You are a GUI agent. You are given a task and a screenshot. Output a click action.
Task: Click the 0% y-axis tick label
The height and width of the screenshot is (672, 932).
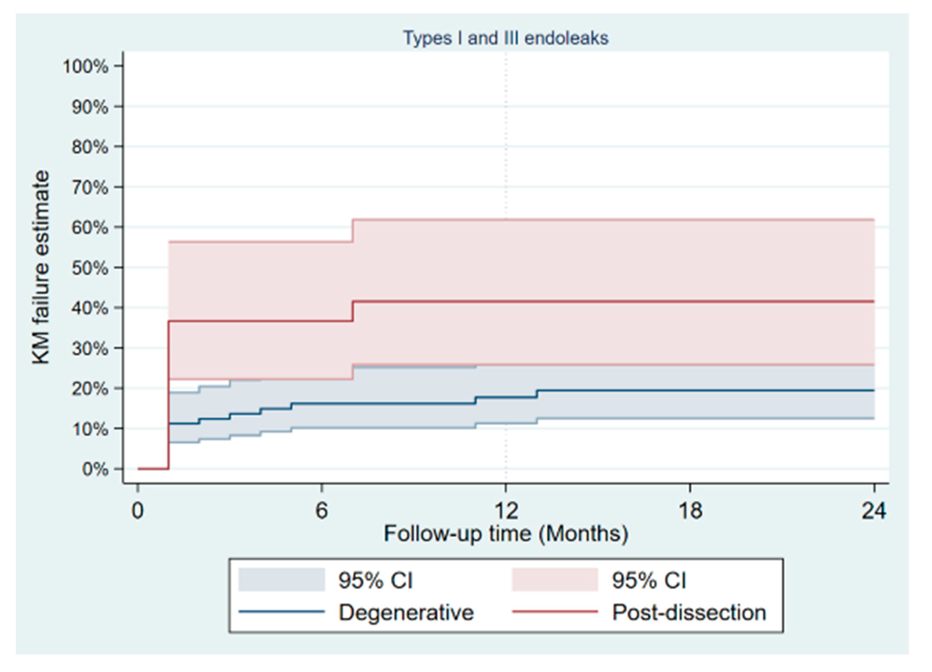tap(95, 469)
